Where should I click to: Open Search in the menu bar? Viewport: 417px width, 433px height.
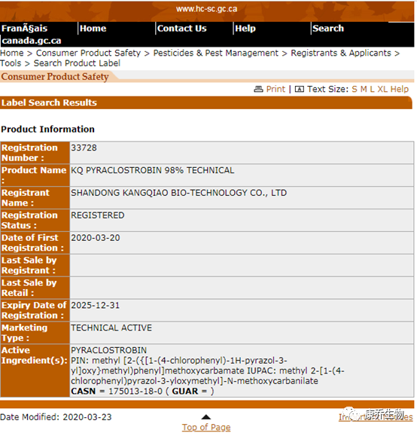coord(328,29)
